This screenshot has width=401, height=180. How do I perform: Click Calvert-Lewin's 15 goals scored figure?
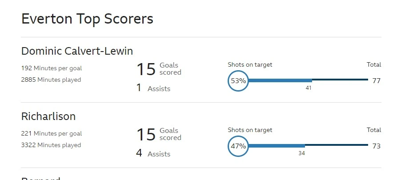tap(146, 69)
